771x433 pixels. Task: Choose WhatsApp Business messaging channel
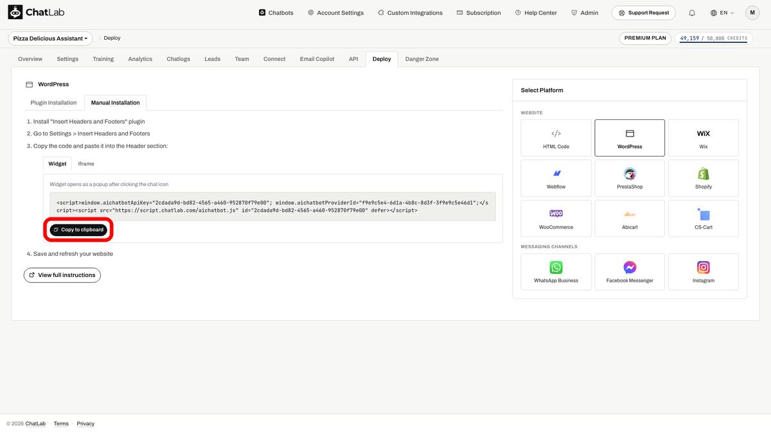pos(556,272)
